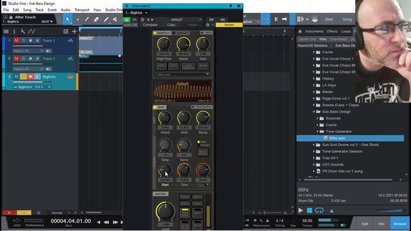Click the fast forward transport button

click(116, 222)
